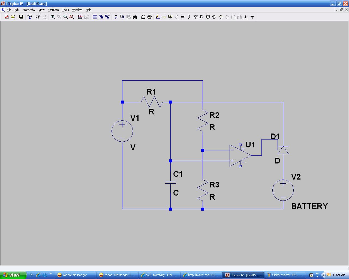Click the C1 capacitor label

[x=178, y=174]
